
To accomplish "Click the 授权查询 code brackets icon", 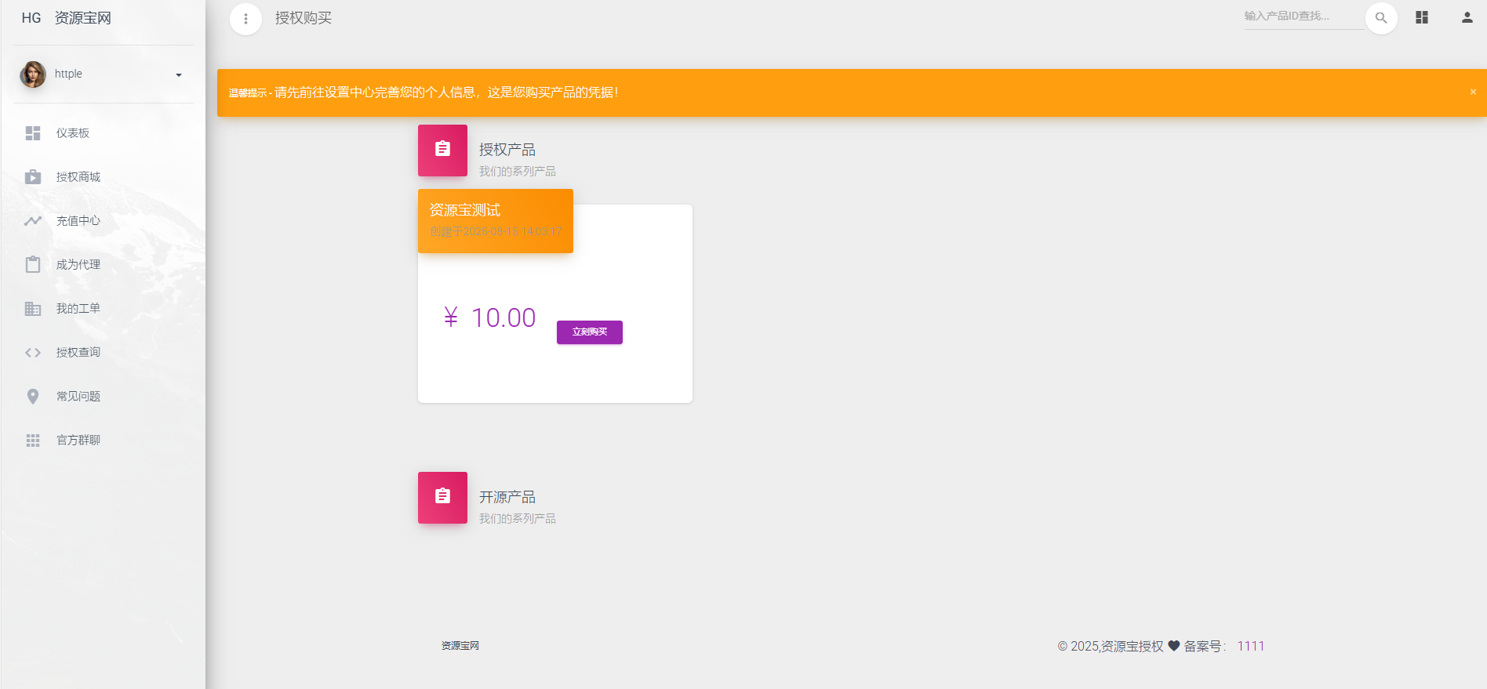I will 33,353.
